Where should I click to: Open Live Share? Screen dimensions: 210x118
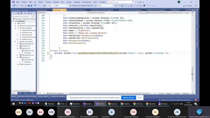point(187,6)
